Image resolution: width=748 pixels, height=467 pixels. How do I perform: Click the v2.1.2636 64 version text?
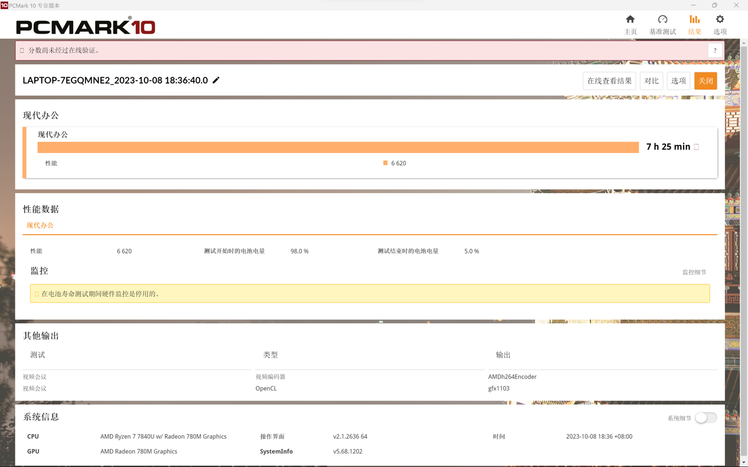(x=350, y=436)
